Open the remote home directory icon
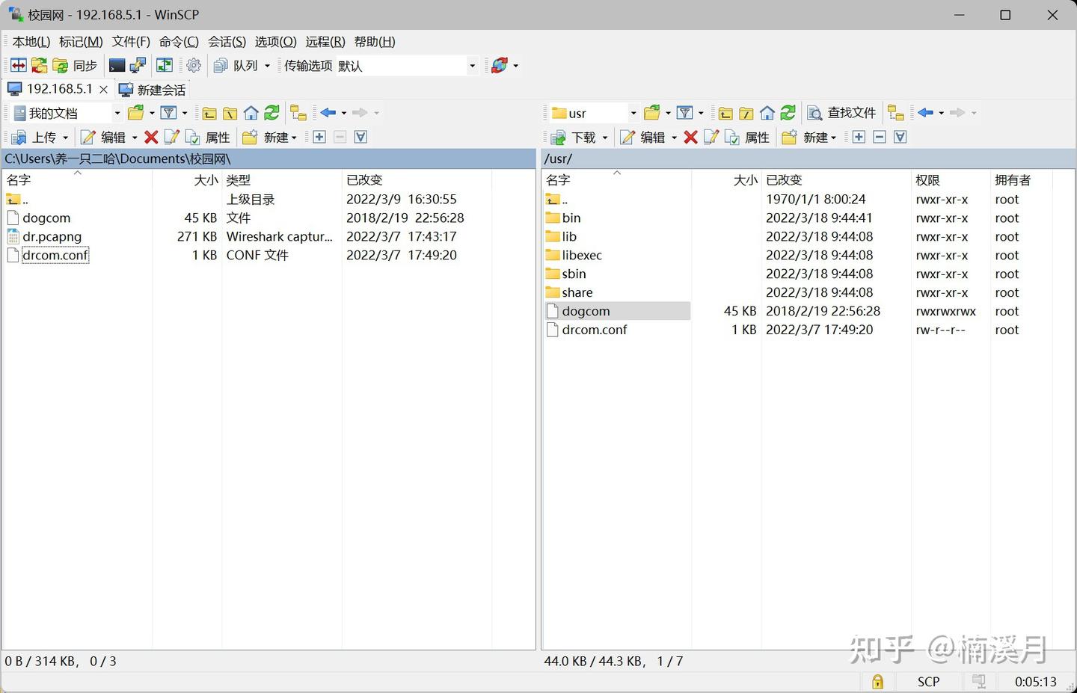Image resolution: width=1077 pixels, height=693 pixels. click(767, 112)
